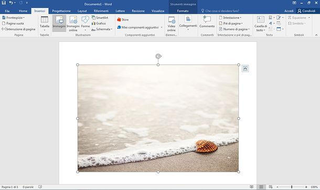
Task: Select the seashell beach picture
Action: [158, 118]
